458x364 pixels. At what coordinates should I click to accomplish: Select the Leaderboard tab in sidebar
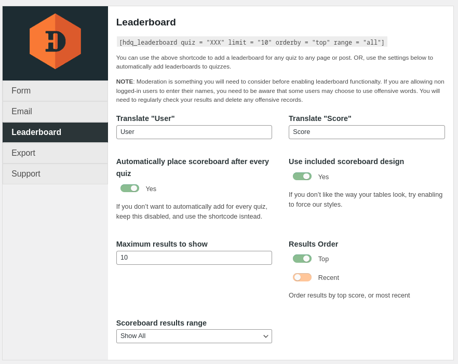pyautogui.click(x=55, y=132)
